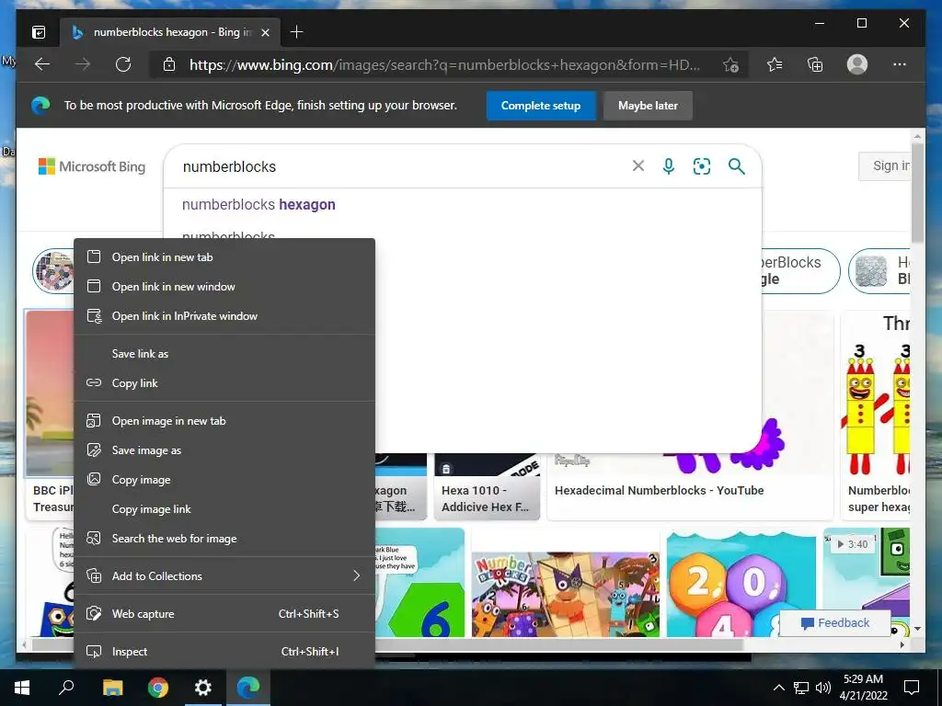The image size is (942, 706).
Task: Open the profile avatar icon
Action: pyautogui.click(x=857, y=64)
